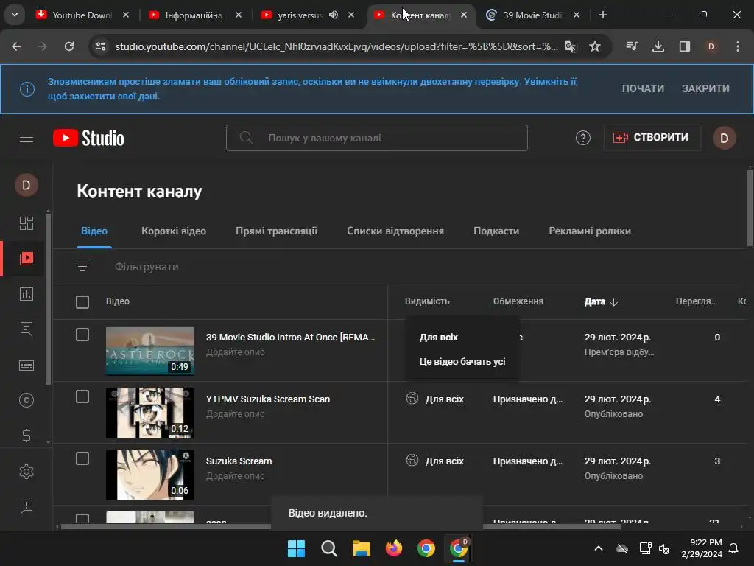
Task: Click the 39 Movie Studio Intros thumbnail
Action: (150, 351)
